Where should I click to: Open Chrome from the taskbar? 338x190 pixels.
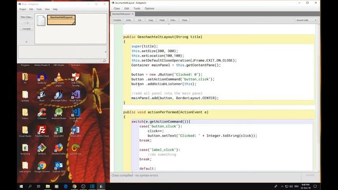pyautogui.click(x=74, y=186)
